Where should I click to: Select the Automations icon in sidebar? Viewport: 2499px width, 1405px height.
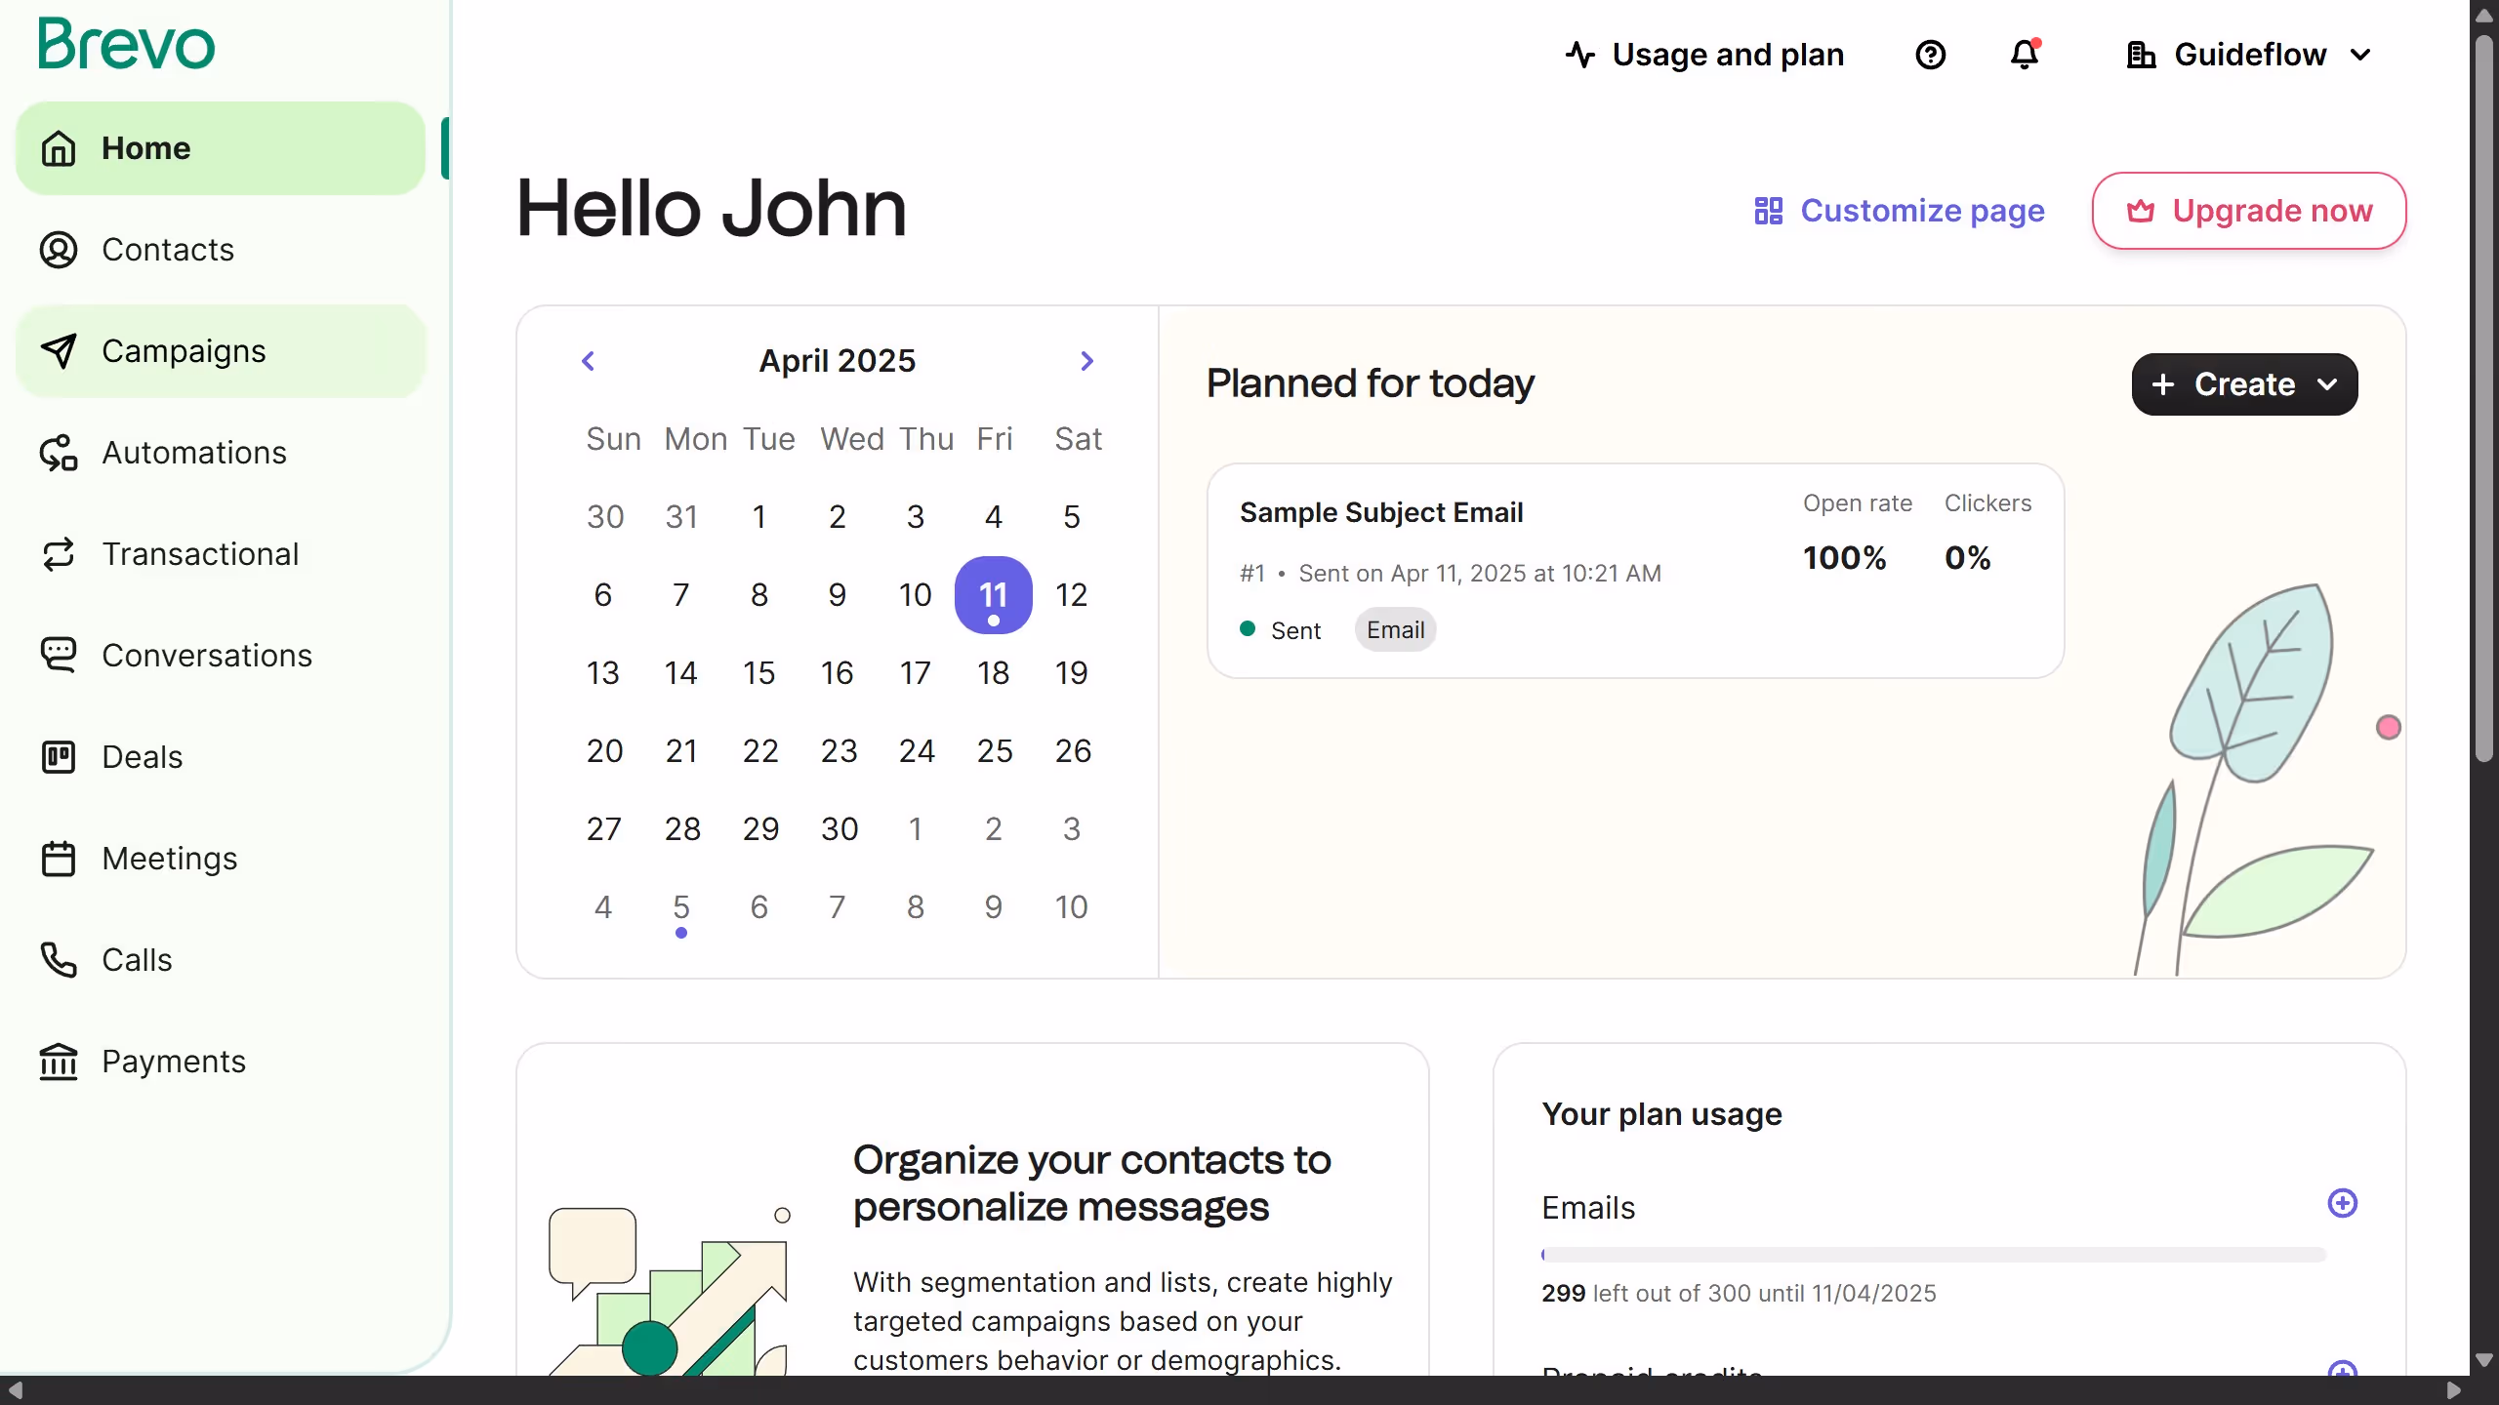click(x=58, y=452)
